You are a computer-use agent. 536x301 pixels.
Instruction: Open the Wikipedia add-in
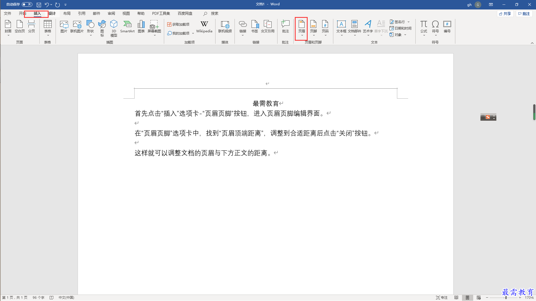(x=204, y=27)
